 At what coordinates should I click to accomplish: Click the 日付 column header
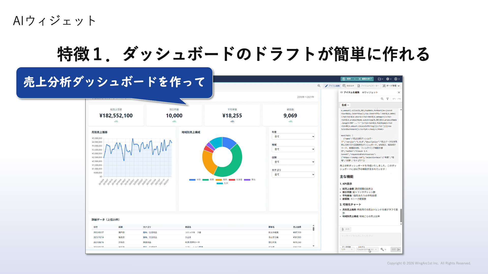(96, 227)
